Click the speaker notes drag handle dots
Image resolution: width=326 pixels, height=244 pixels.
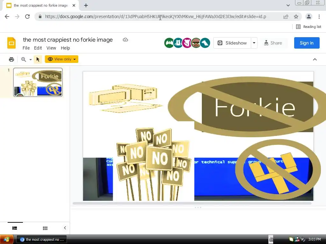[198, 207]
